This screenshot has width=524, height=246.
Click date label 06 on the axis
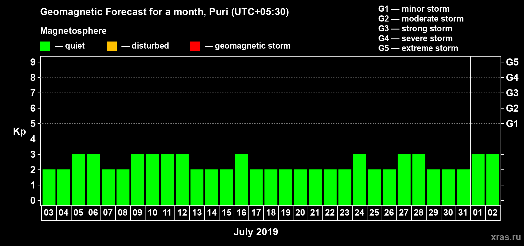tap(93, 212)
